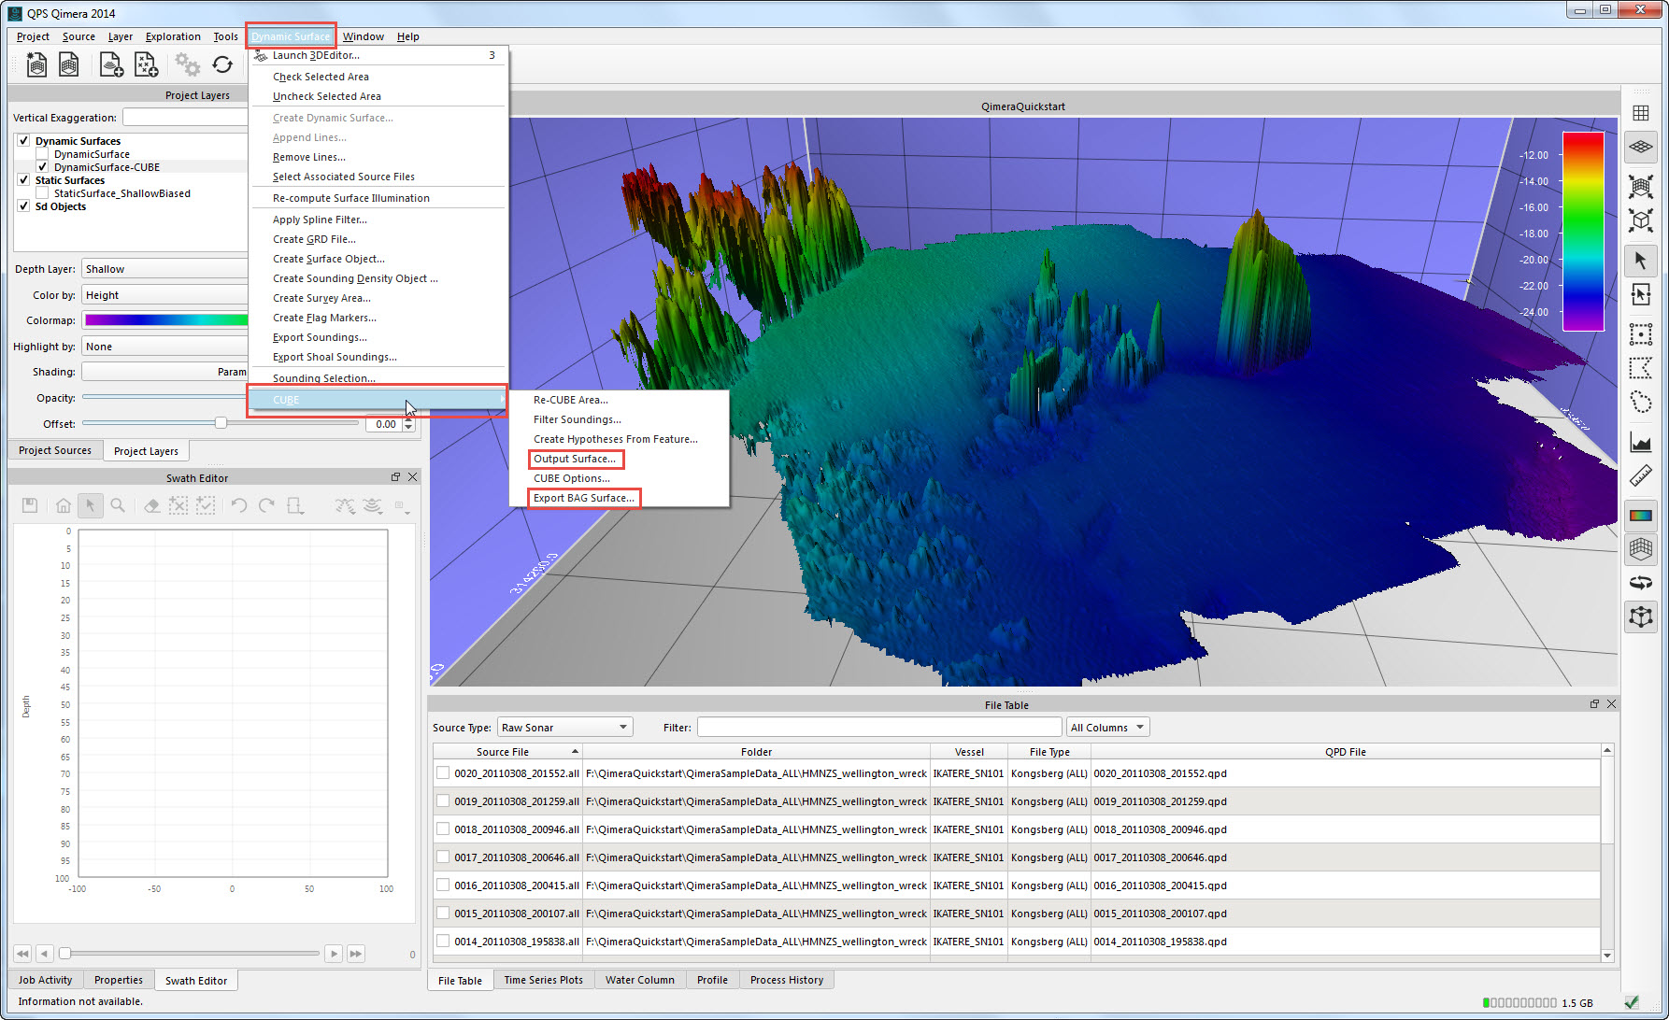Click the home icon in Swath Editor
The height and width of the screenshot is (1020, 1669).
tap(63, 505)
